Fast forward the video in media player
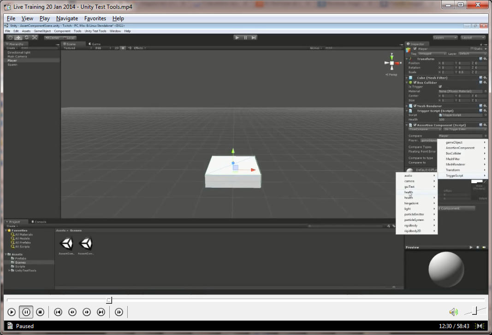Screen dimensions: 492x335 (x=87, y=312)
